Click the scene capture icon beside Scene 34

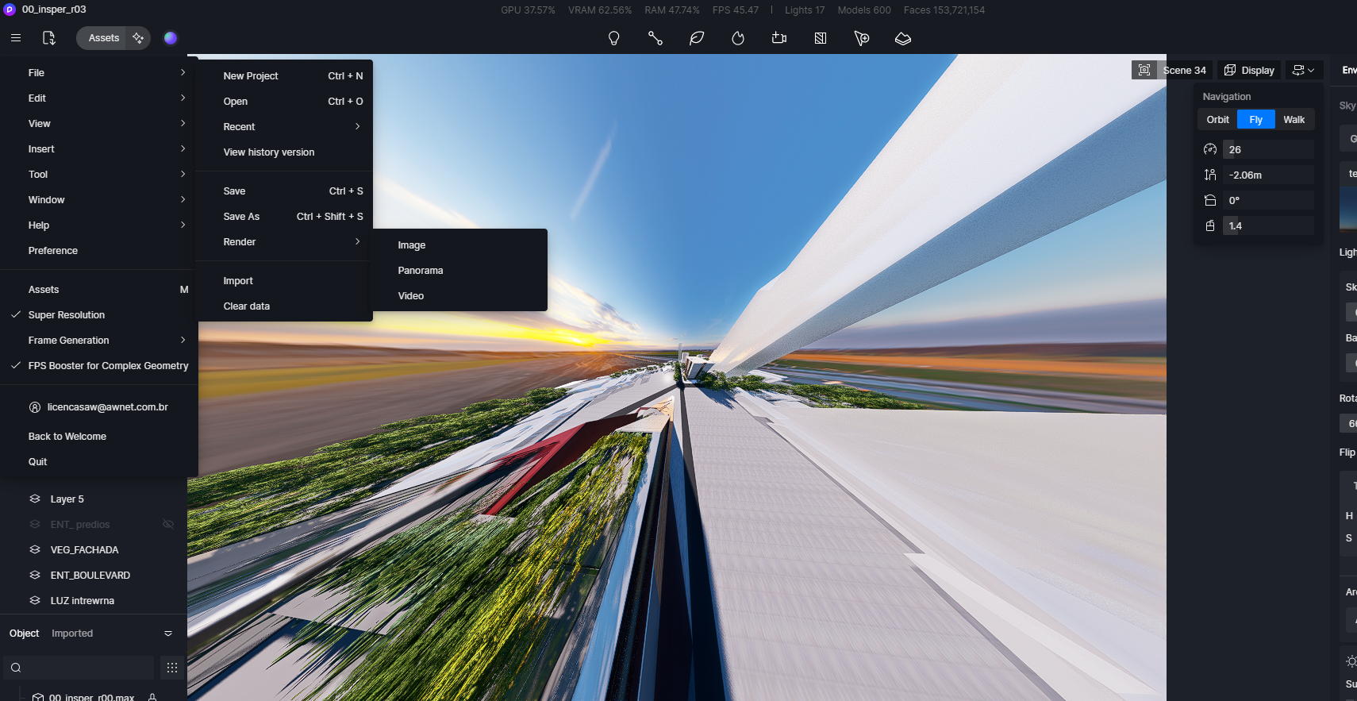(x=1144, y=70)
